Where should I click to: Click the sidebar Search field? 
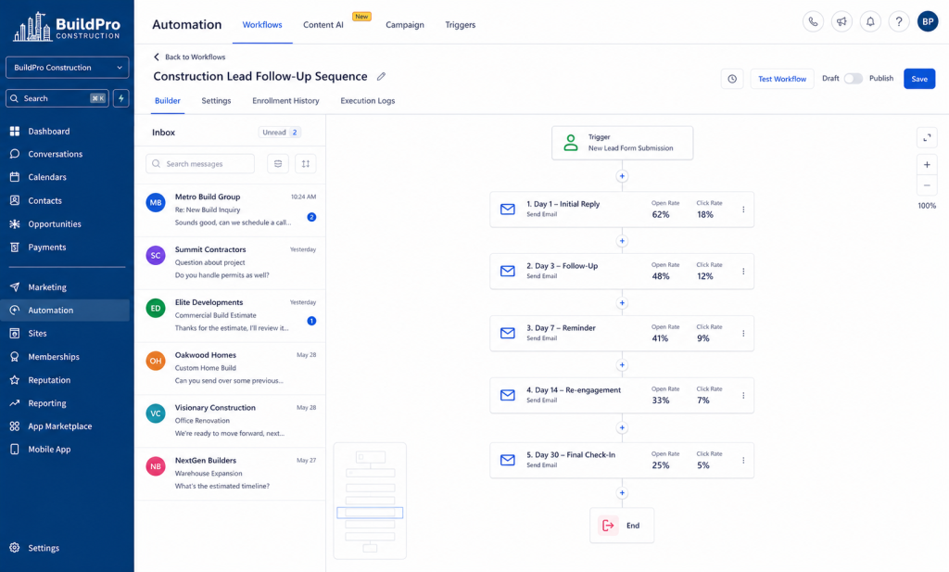click(x=57, y=98)
